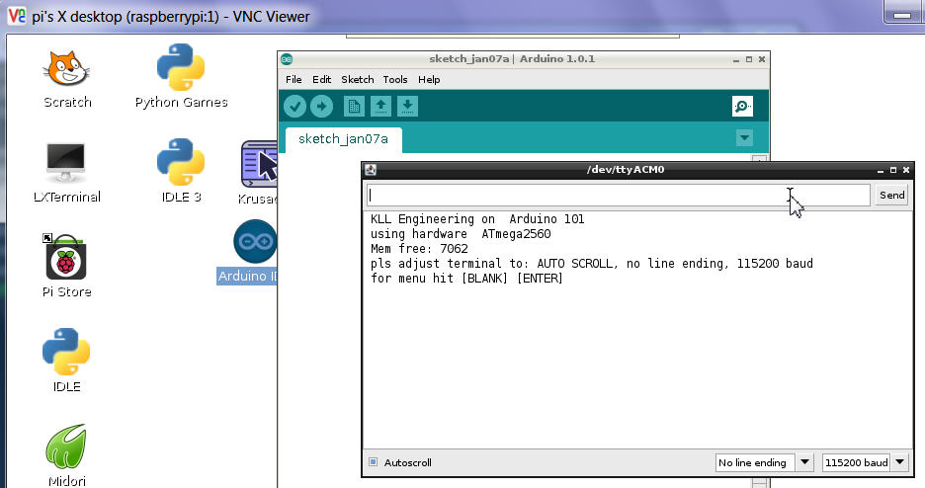Open the Serial Monitor magnifier icon
The image size is (925, 488).
click(x=742, y=107)
